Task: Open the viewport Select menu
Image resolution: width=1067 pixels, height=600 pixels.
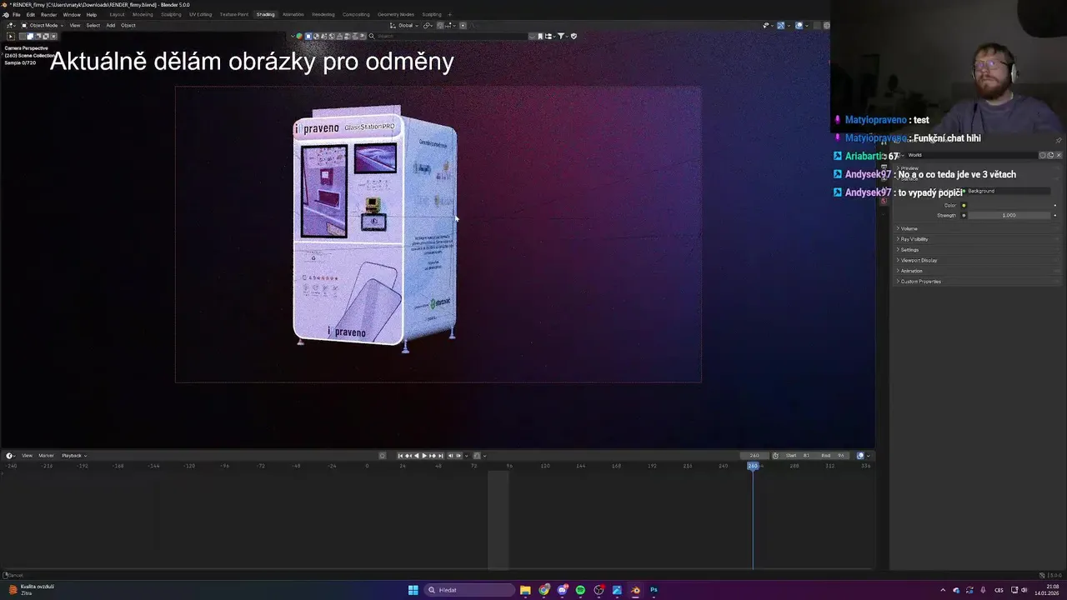Action: coord(93,25)
